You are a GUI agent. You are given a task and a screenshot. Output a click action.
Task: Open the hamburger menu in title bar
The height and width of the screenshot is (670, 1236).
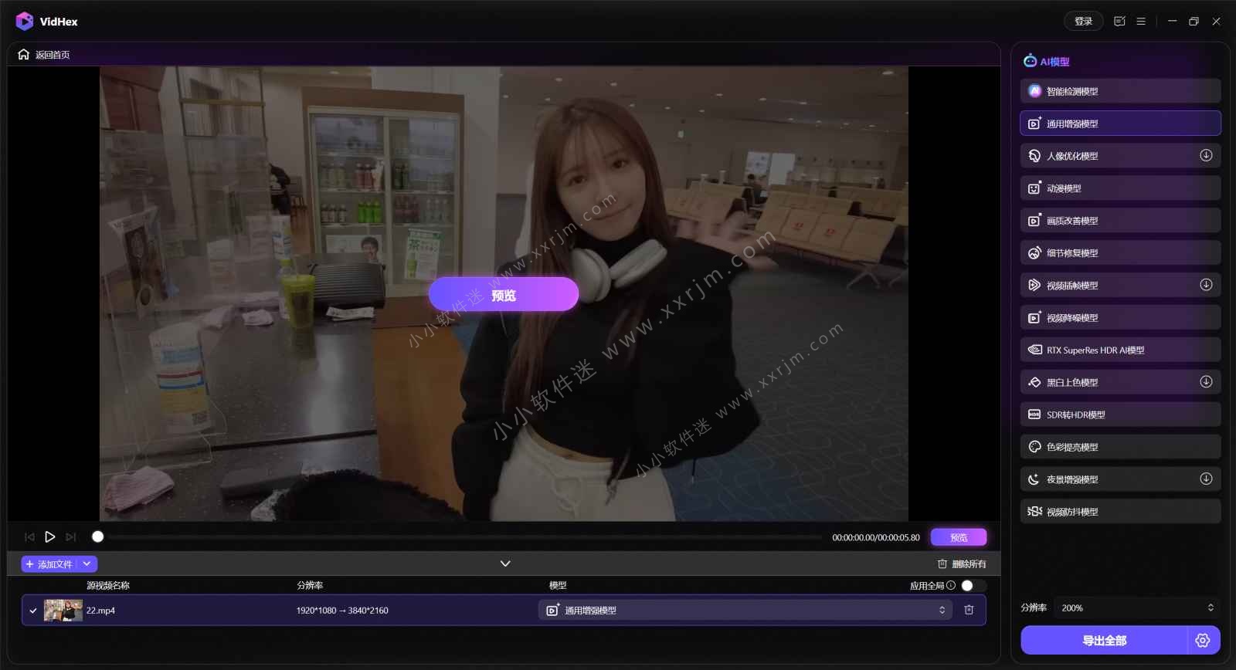tap(1141, 22)
